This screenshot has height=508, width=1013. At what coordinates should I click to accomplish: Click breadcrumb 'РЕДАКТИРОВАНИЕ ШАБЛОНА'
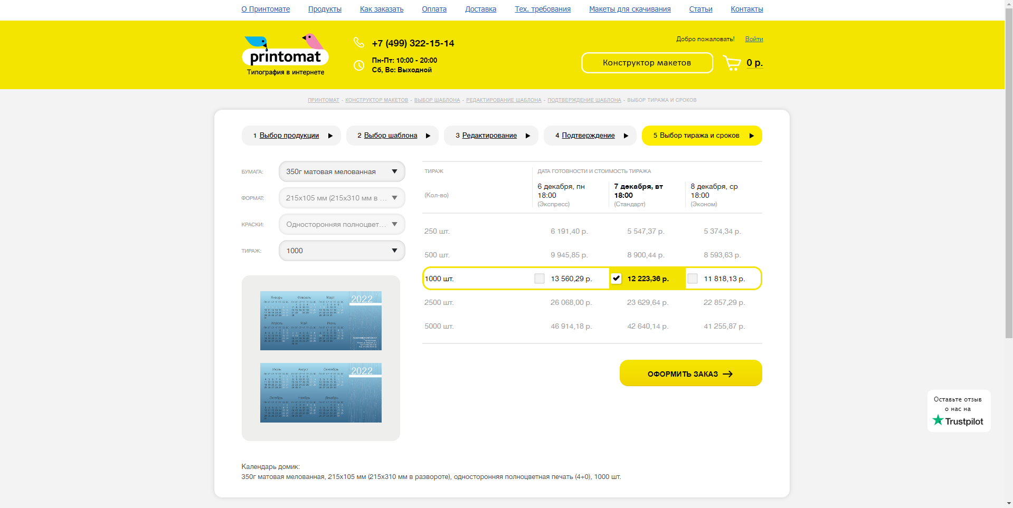coord(504,100)
